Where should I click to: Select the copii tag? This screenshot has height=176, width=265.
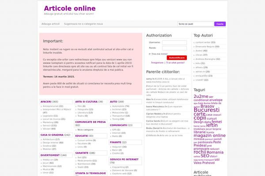click(x=200, y=118)
